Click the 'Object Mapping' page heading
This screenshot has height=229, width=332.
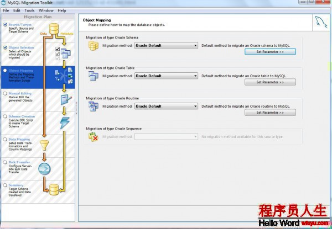[x=97, y=20]
